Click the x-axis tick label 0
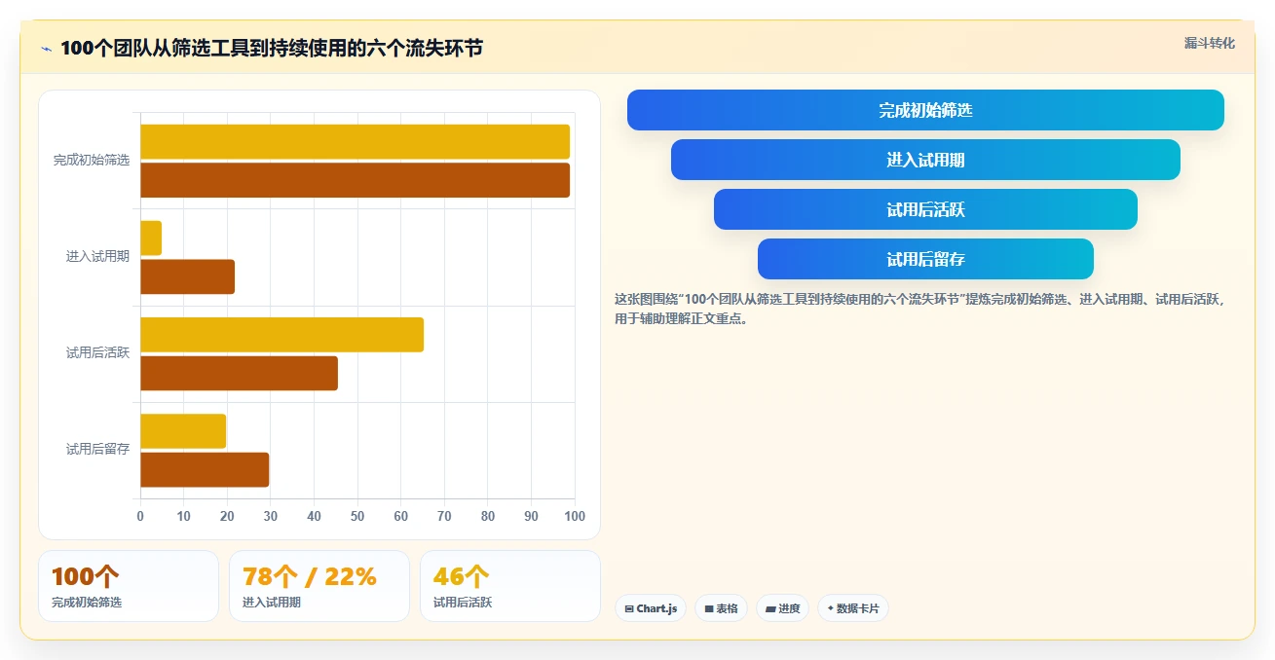 [140, 516]
